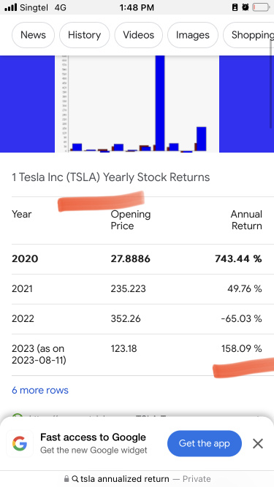The width and height of the screenshot is (274, 487).
Task: Select the 2020 row in returns table
Action: 137,259
